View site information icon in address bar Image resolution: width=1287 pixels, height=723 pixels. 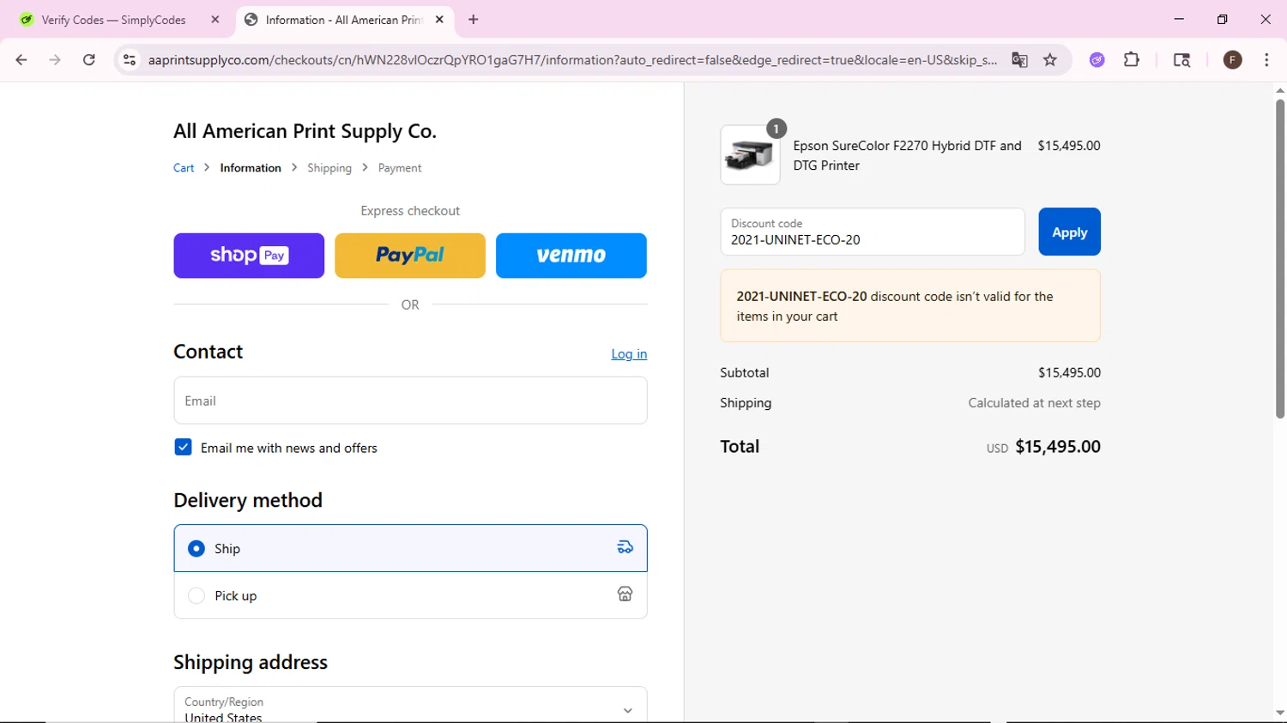coord(130,60)
